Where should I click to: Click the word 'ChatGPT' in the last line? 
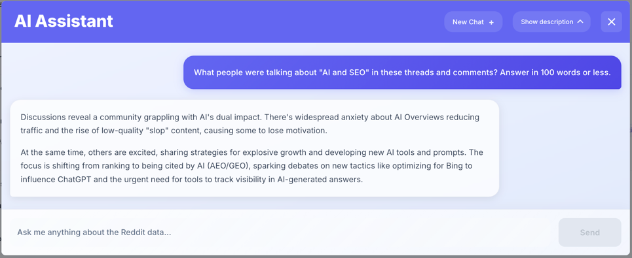click(75, 180)
